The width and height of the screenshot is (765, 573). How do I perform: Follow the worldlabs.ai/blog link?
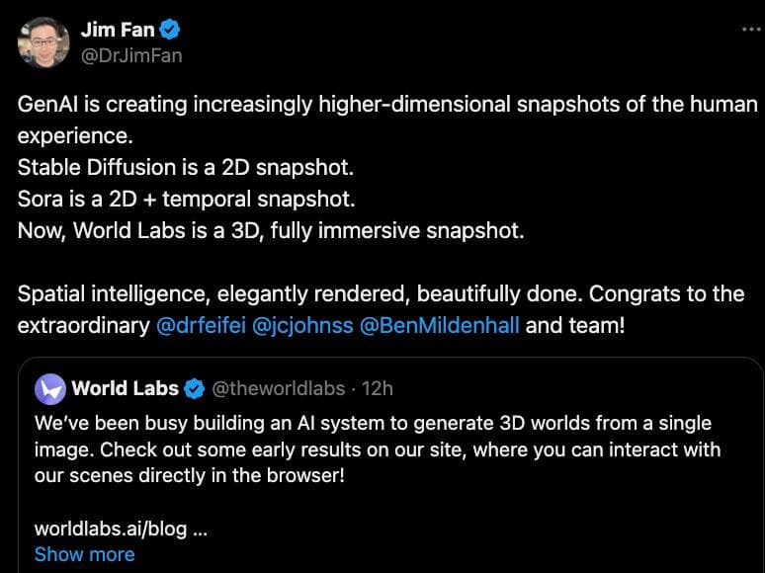(111, 529)
